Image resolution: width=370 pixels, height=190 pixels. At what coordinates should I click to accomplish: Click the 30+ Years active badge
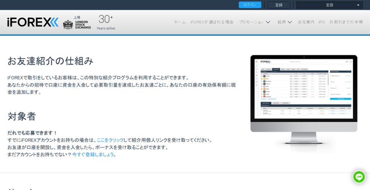click(x=106, y=22)
